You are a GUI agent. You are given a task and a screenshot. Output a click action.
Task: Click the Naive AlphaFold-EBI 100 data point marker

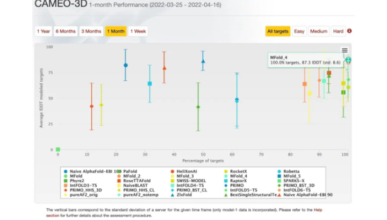(126, 65)
